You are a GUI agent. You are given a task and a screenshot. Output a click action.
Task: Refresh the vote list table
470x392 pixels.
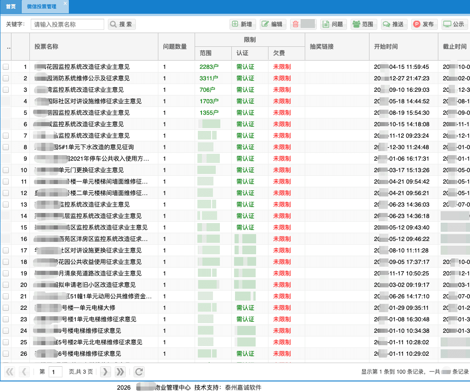click(139, 372)
